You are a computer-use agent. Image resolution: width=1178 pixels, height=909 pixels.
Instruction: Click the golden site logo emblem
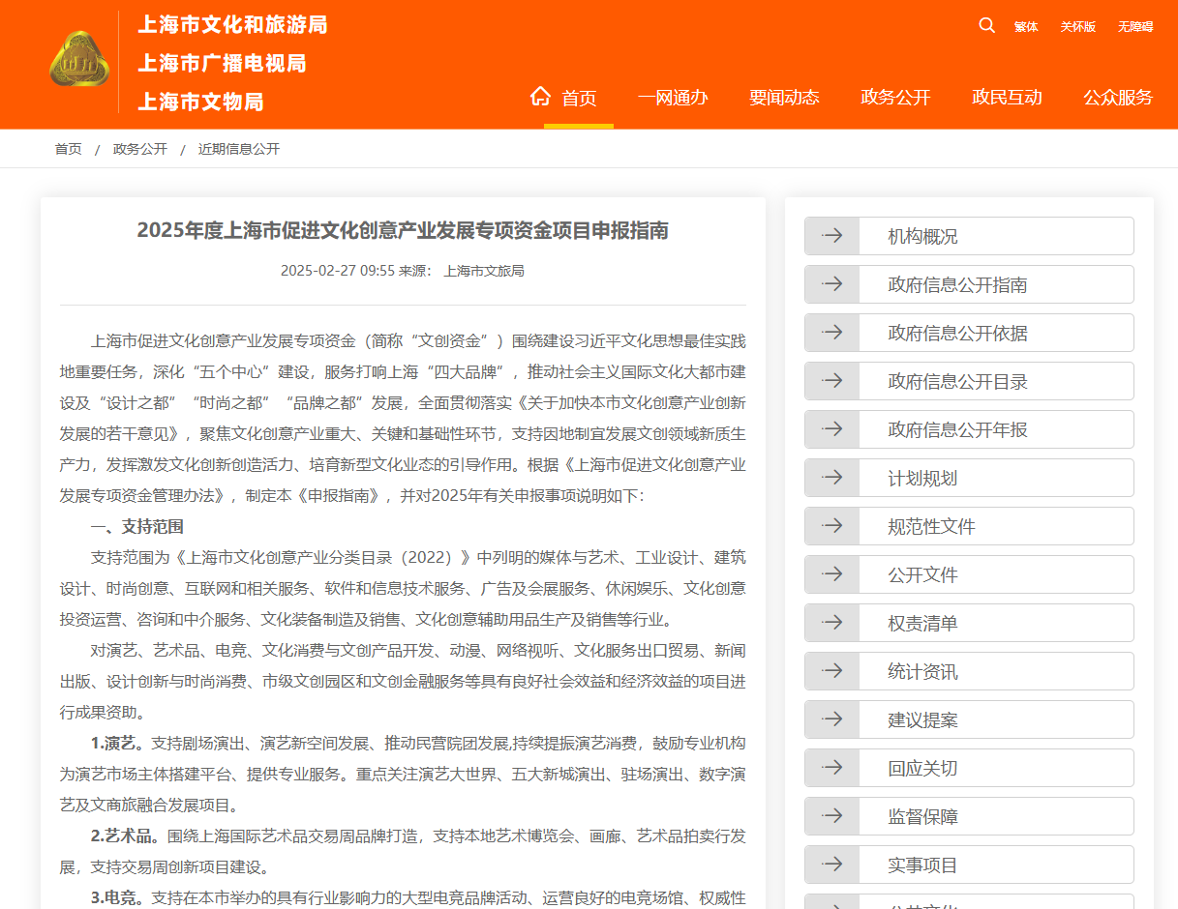click(79, 60)
